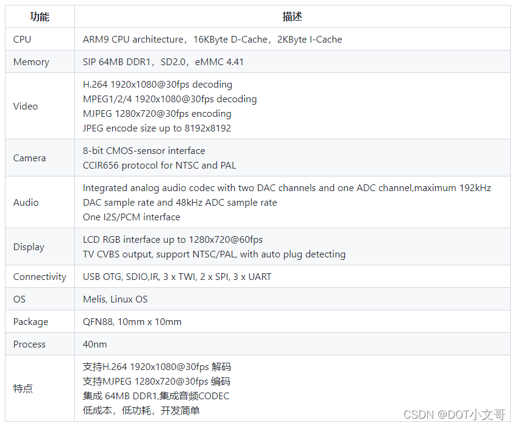Select the Process row label
Image resolution: width=515 pixels, height=426 pixels.
tap(29, 344)
